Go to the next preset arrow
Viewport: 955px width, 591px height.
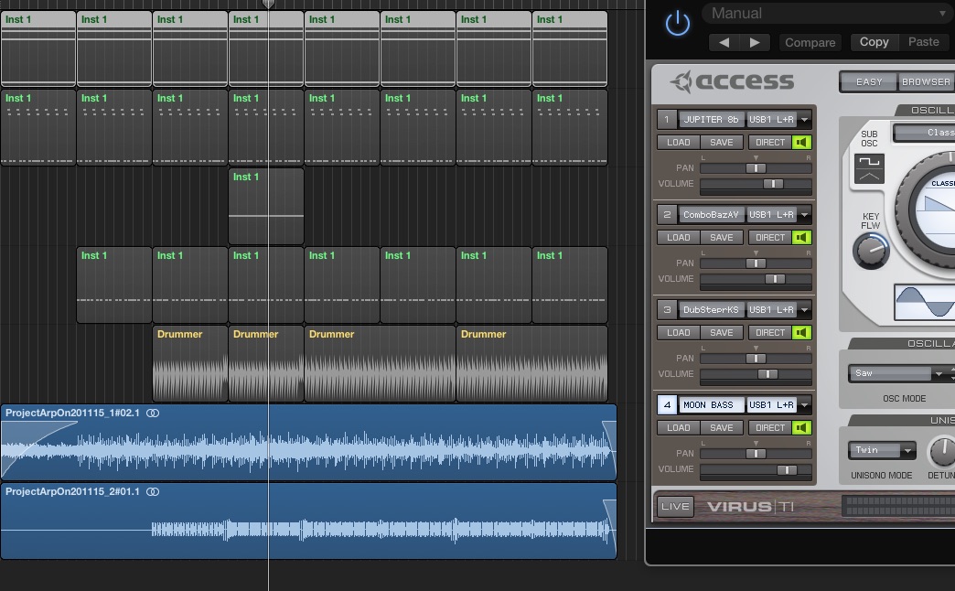(755, 42)
